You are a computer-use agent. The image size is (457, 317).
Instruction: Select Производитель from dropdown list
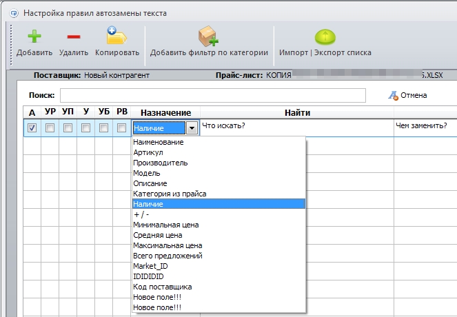[219, 163]
